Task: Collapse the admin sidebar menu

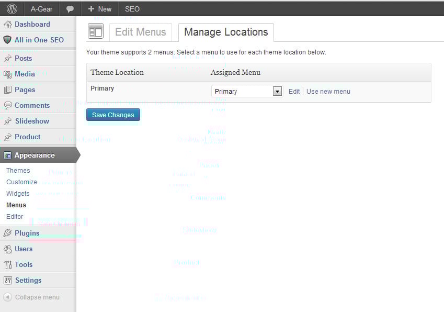Action: click(31, 297)
